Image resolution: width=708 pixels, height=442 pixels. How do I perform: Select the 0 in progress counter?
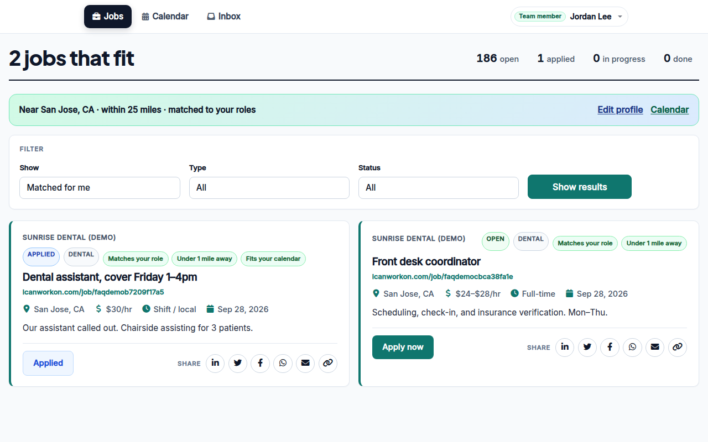coord(619,59)
